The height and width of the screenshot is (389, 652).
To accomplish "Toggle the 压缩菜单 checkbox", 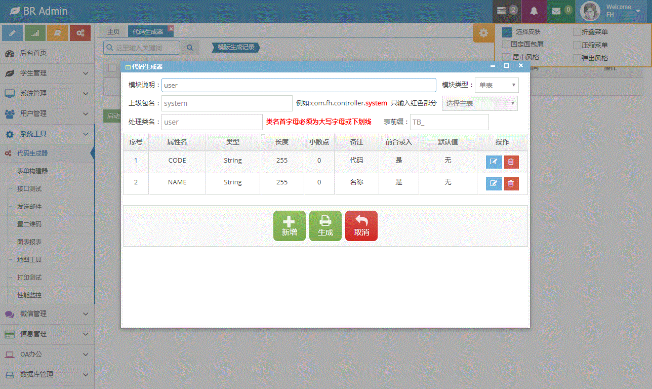I will pyautogui.click(x=577, y=45).
